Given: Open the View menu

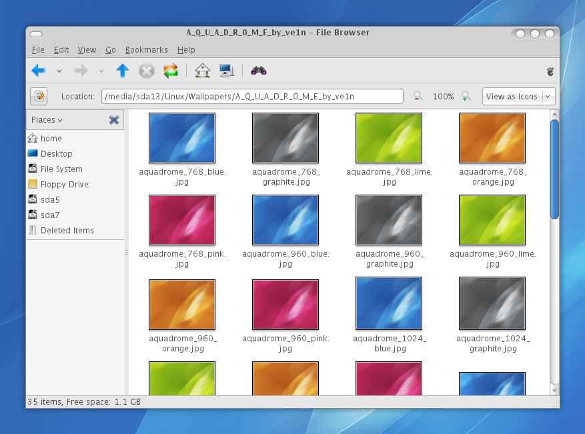Looking at the screenshot, I should click(87, 49).
